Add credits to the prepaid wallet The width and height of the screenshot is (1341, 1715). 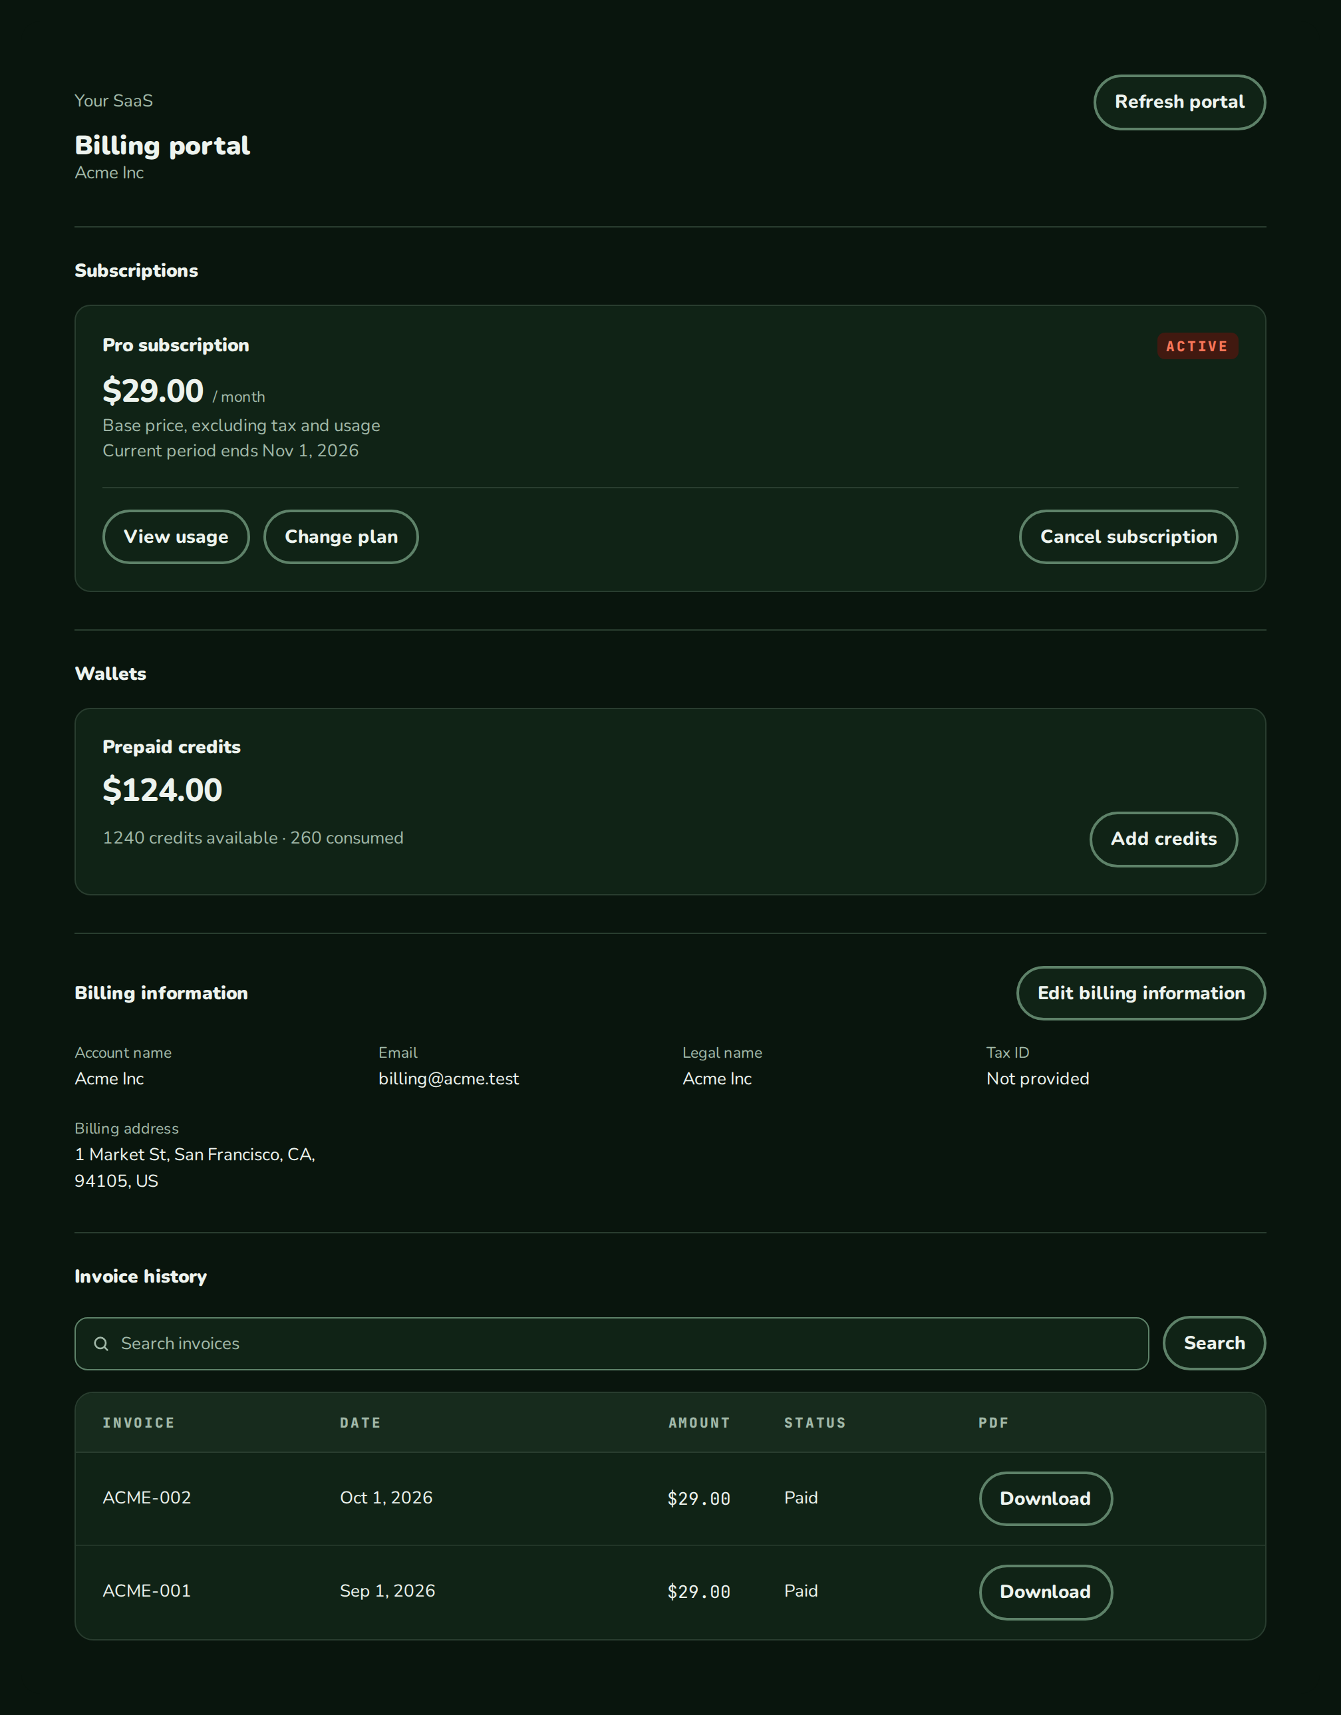point(1163,839)
